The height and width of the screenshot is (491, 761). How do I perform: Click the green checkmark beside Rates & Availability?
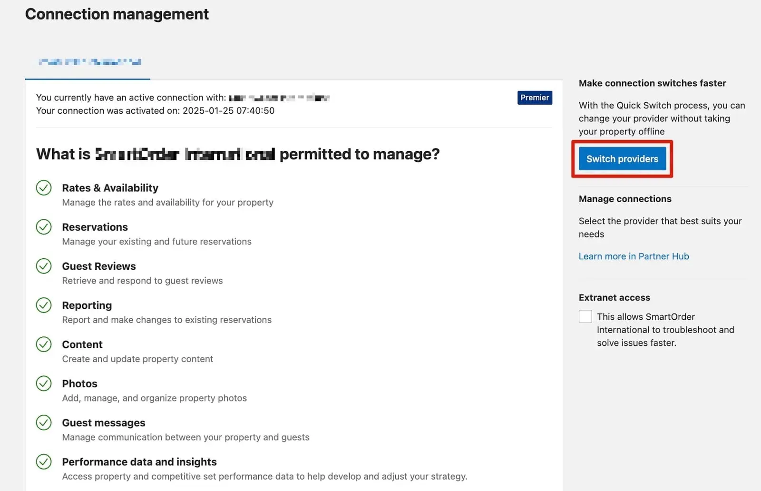(x=43, y=188)
